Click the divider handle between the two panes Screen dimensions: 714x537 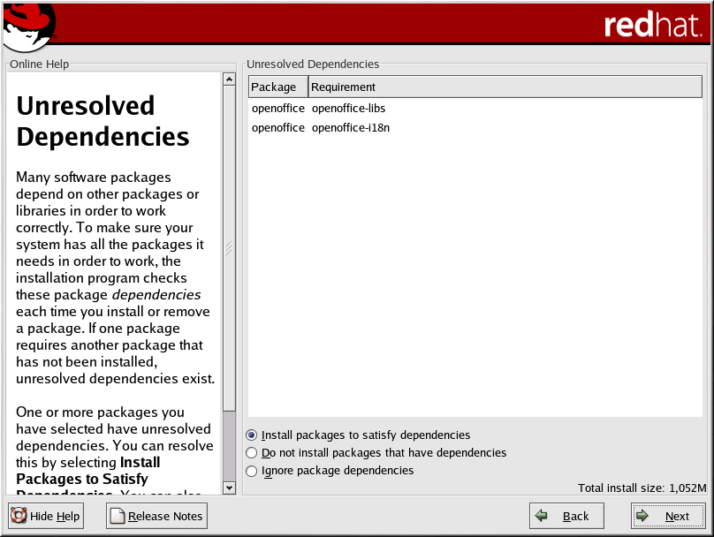pos(240,283)
